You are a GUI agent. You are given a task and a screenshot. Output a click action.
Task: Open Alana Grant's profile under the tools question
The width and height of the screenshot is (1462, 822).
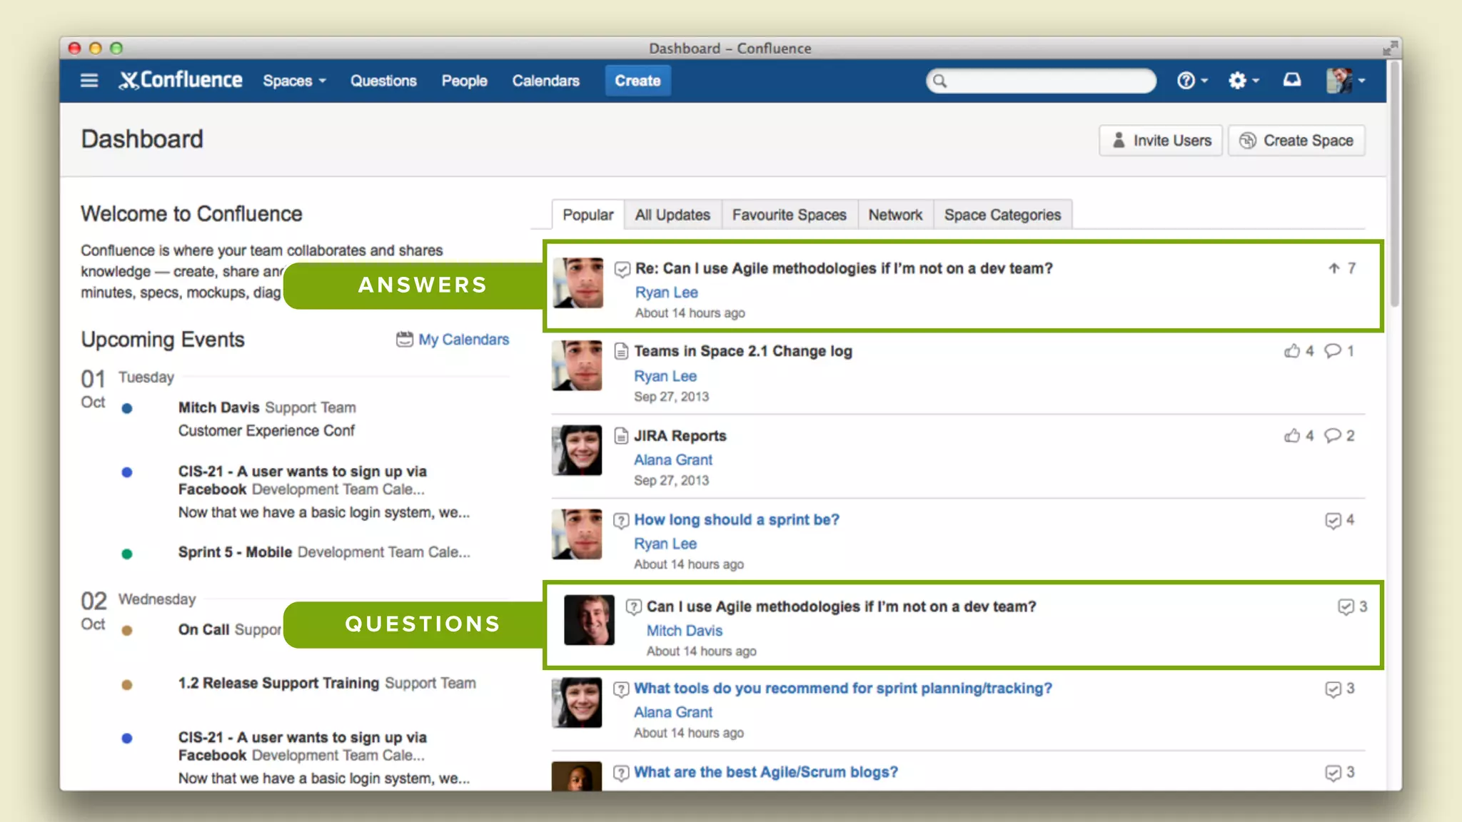coord(673,712)
